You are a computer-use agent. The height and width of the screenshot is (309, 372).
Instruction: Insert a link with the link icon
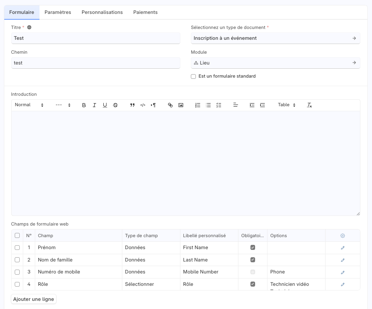pos(170,105)
